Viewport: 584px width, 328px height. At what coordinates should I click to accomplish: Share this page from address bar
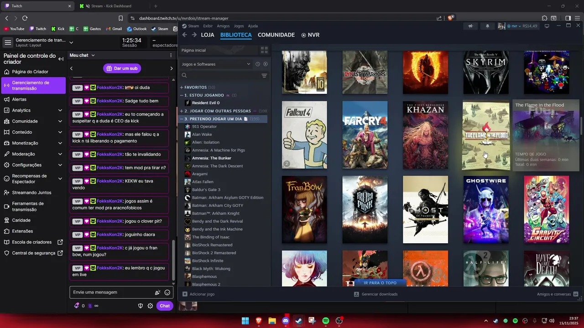pyautogui.click(x=439, y=18)
